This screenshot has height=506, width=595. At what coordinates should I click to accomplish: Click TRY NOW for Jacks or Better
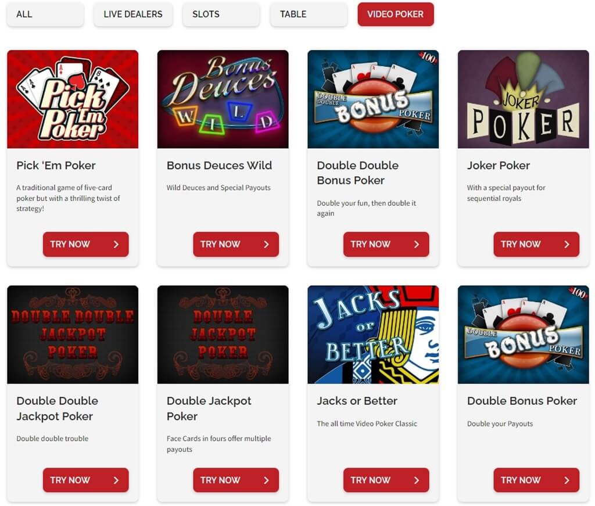point(386,480)
